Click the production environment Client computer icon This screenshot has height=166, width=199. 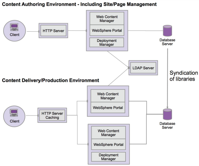(x=14, y=113)
